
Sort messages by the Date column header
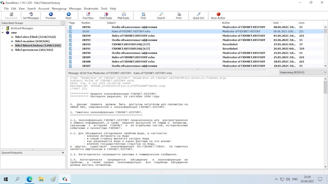click(276, 23)
